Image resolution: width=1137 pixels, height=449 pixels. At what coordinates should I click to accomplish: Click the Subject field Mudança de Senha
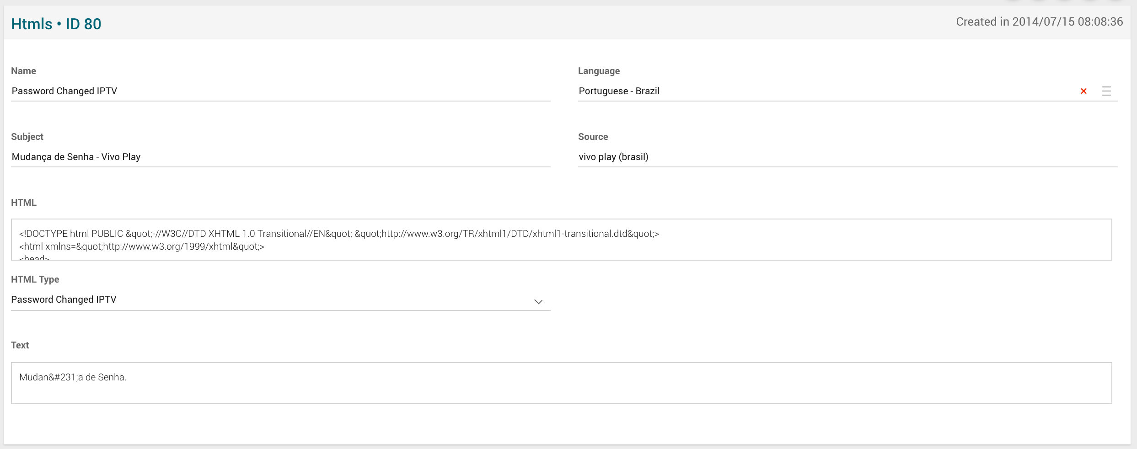[x=280, y=157]
